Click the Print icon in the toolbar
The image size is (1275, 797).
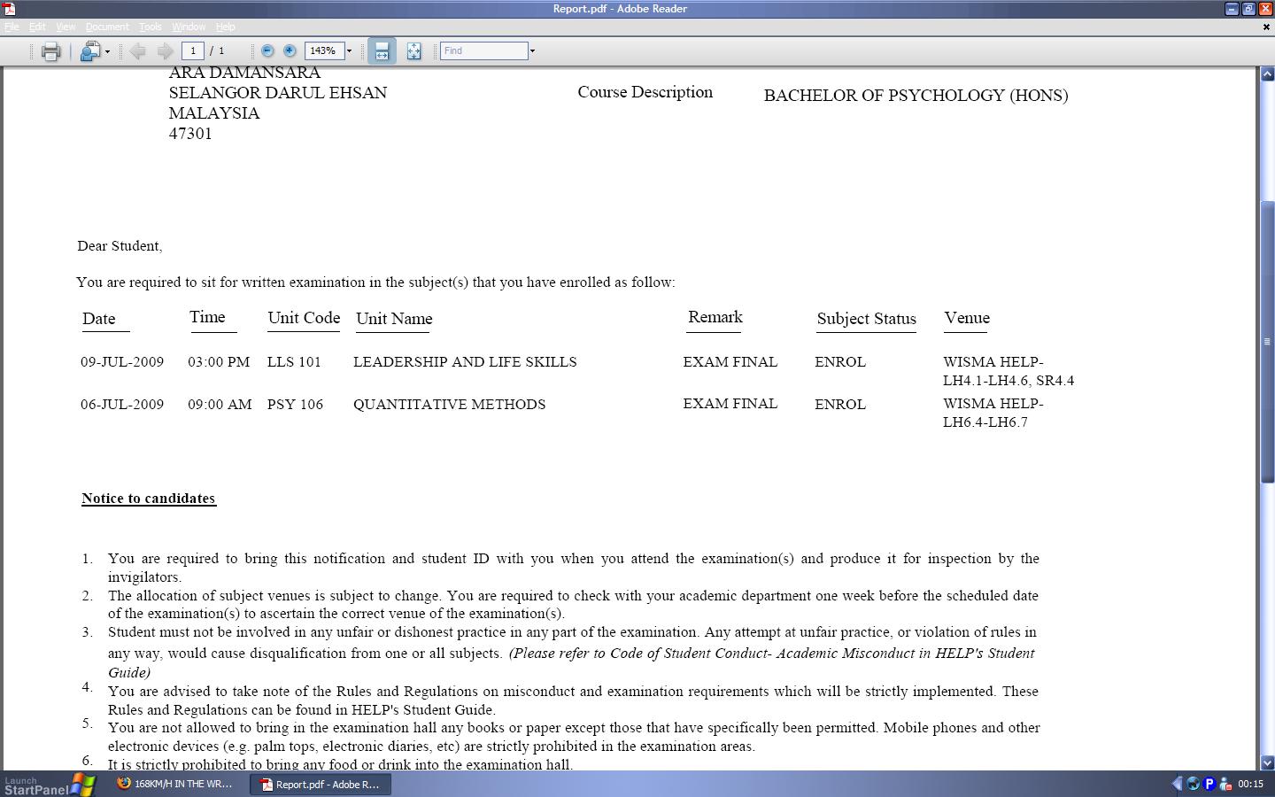pyautogui.click(x=50, y=51)
